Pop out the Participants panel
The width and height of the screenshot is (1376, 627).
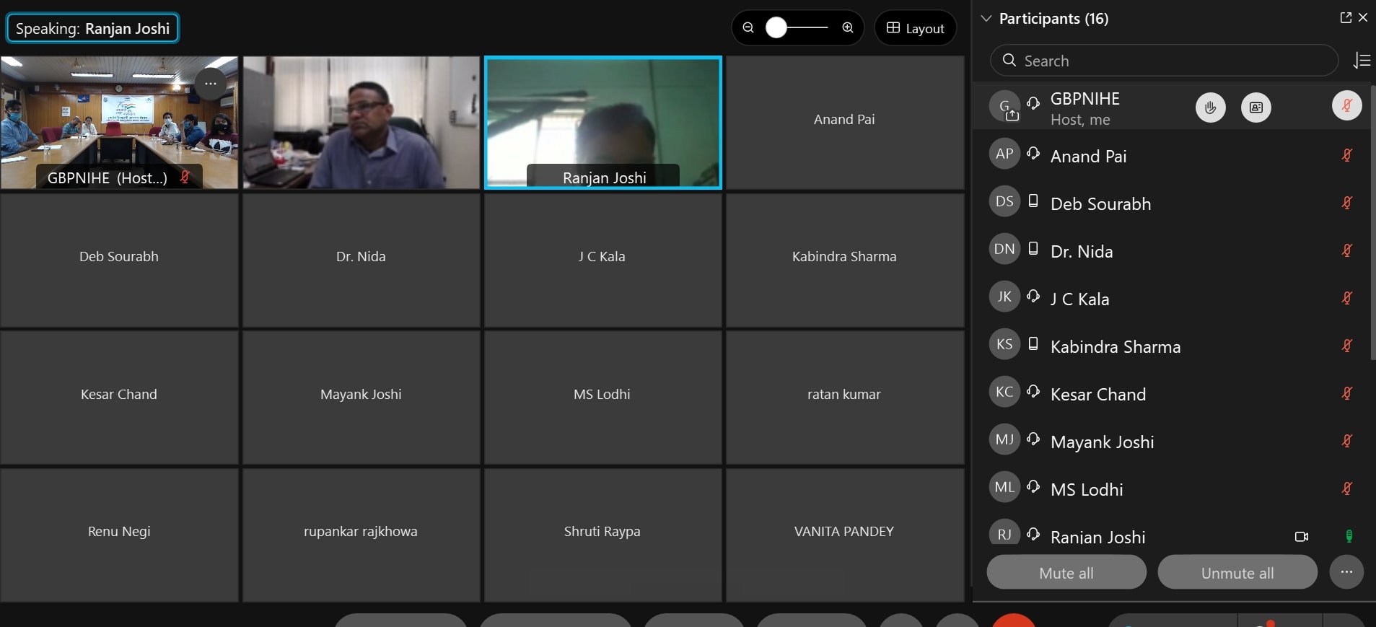1345,18
